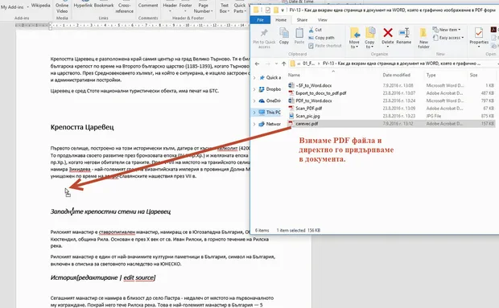Click Paste shortcut in Explorer ribbon
This screenshot has width=499, height=308.
pyautogui.click(x=325, y=46)
